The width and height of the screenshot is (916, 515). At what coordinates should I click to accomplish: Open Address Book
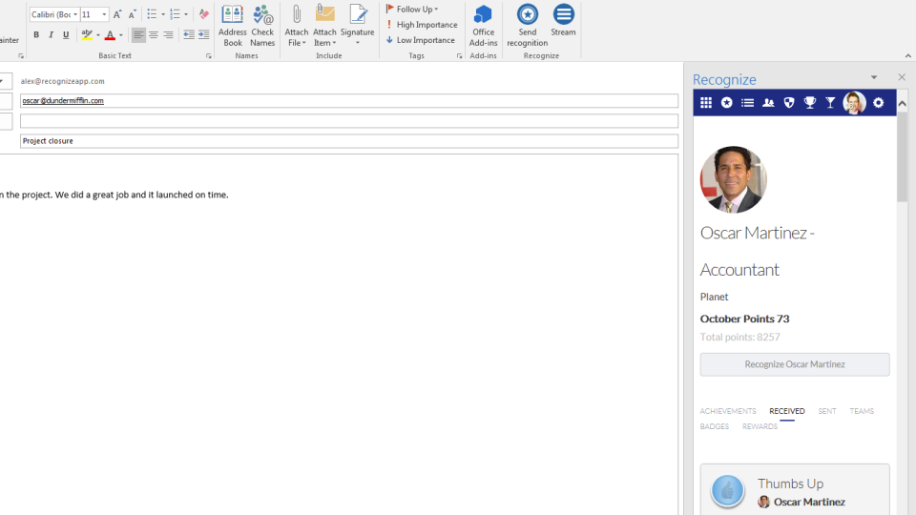[233, 27]
